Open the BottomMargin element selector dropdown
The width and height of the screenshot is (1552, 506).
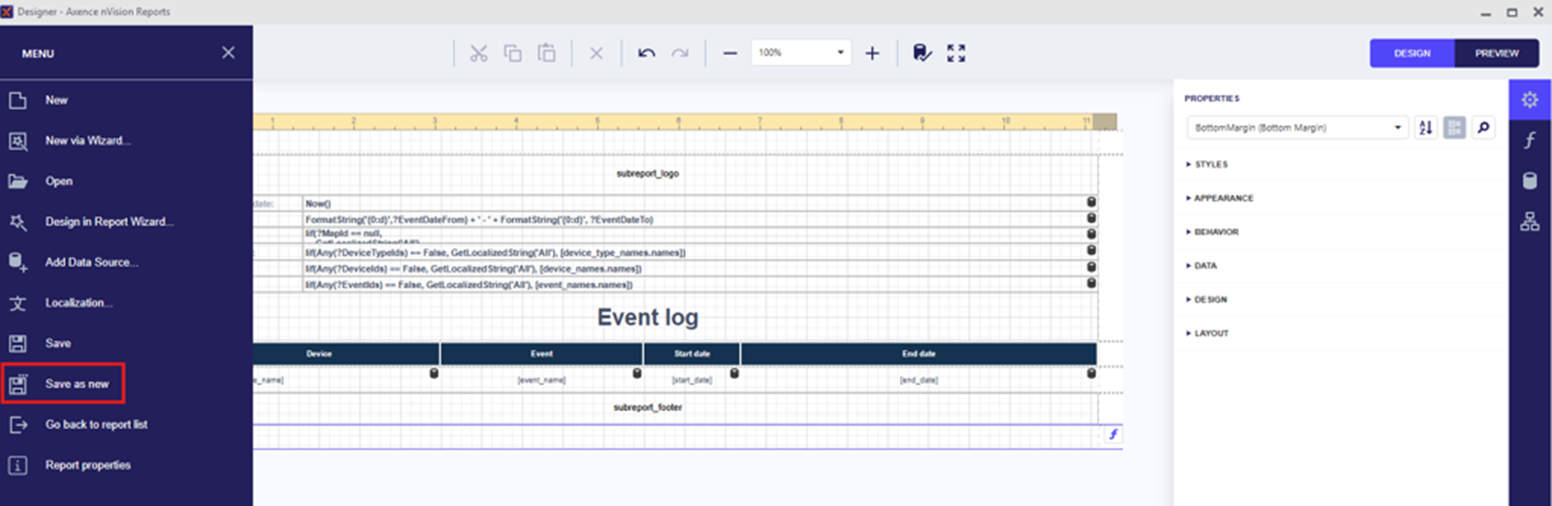tap(1397, 128)
